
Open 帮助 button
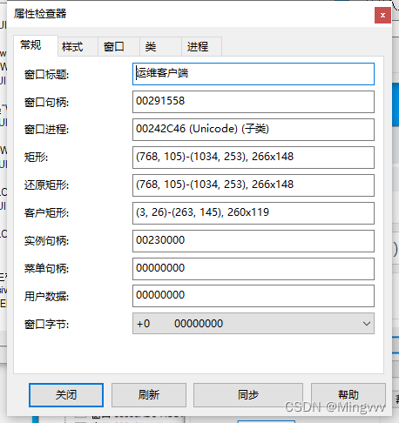pyautogui.click(x=348, y=395)
